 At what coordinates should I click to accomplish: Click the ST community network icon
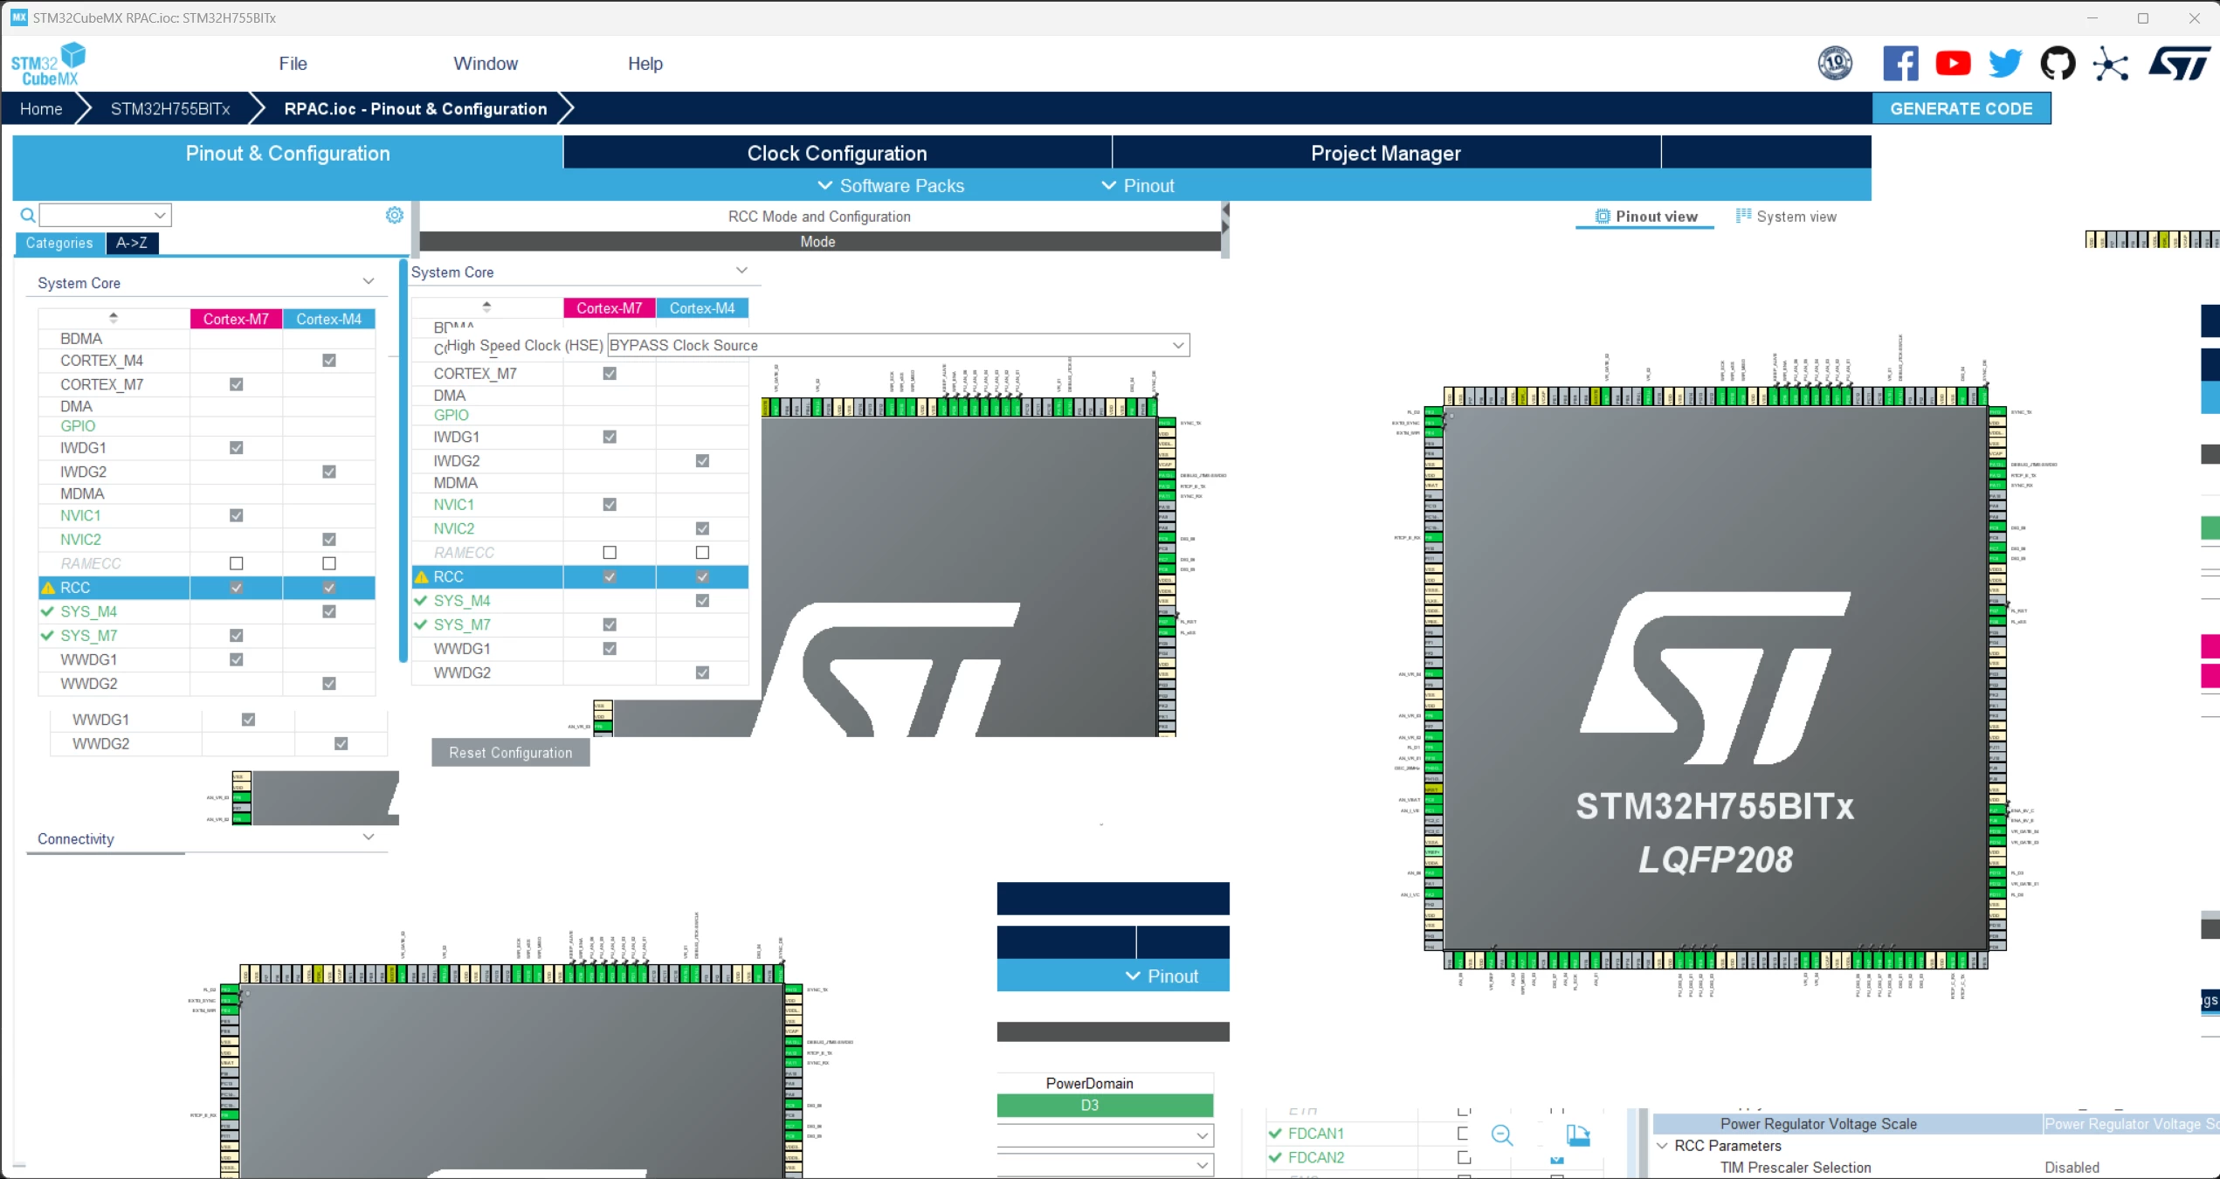tap(2110, 64)
